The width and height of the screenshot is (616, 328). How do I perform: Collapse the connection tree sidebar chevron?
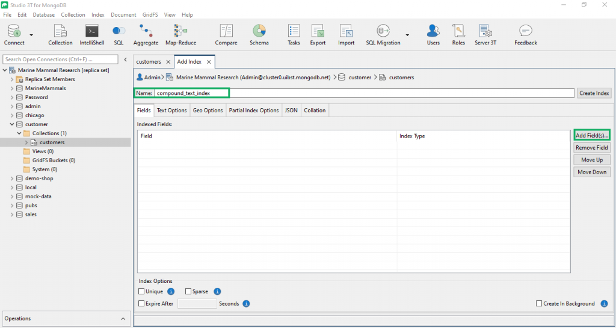125,59
